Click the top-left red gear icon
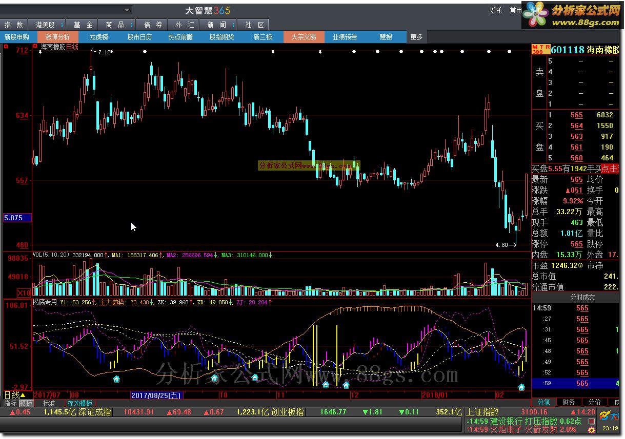625x439 pixels. [5, 47]
